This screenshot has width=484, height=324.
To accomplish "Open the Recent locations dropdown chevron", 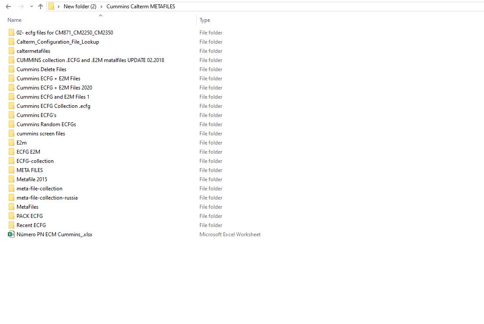I will (31, 7).
